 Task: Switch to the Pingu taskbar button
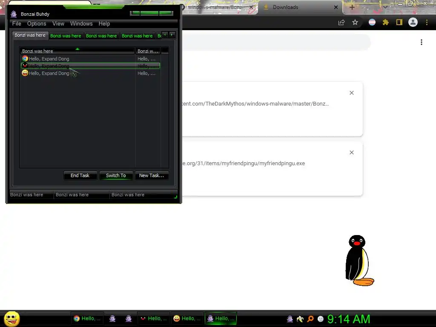[x=153, y=318]
